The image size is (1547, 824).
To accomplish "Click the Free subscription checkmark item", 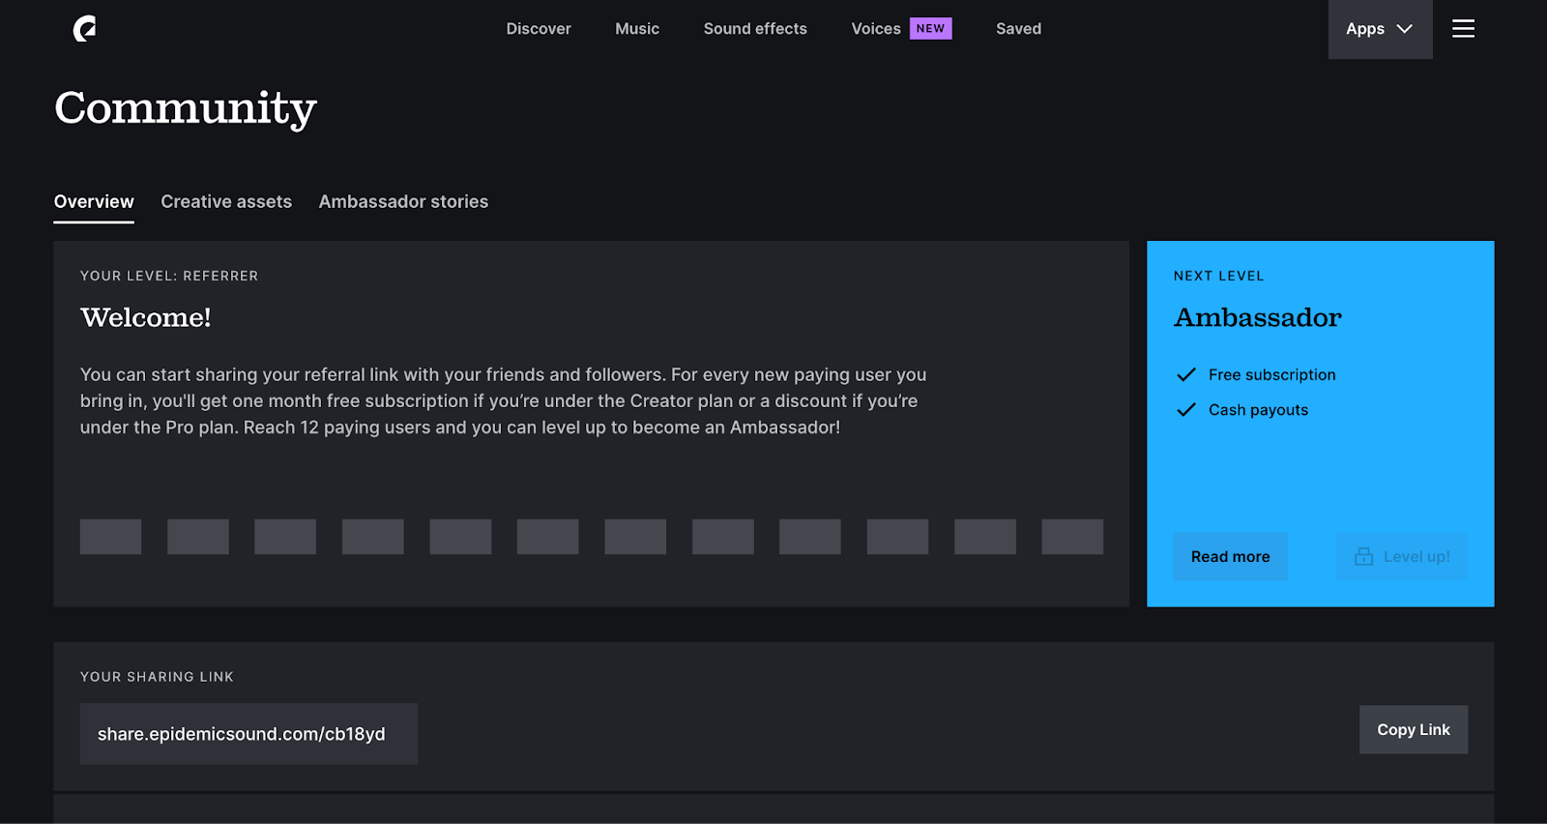I will point(1255,374).
